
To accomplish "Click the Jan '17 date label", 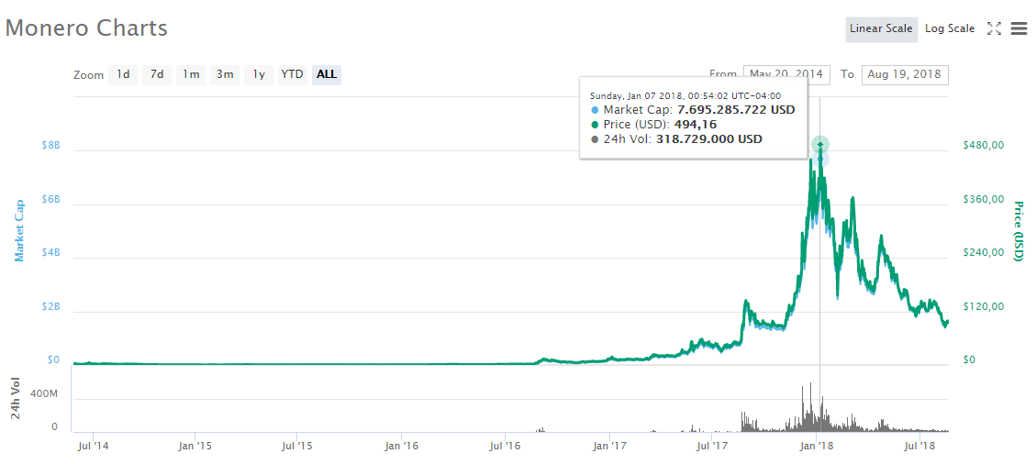I will pos(610,447).
